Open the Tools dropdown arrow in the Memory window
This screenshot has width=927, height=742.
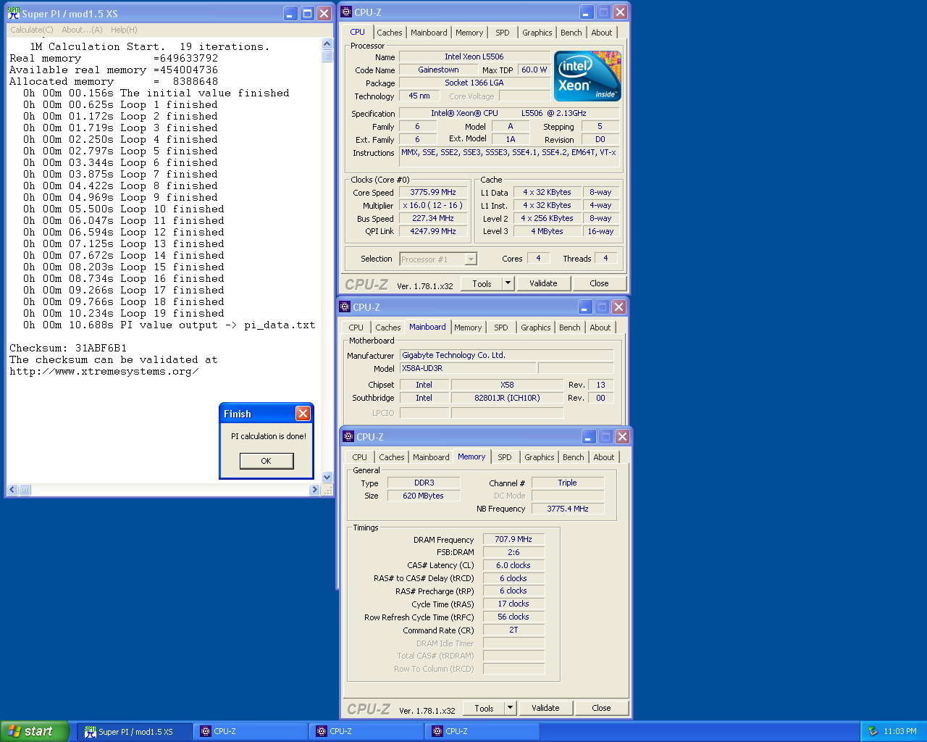click(x=510, y=708)
